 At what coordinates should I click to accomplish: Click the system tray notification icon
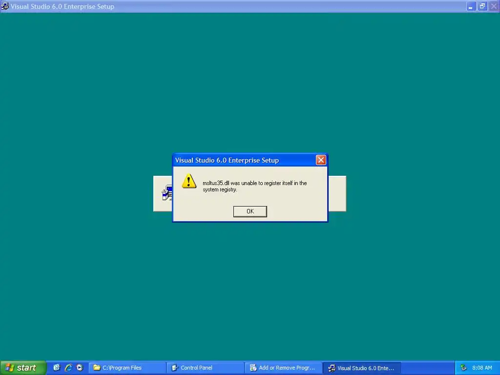tap(463, 368)
